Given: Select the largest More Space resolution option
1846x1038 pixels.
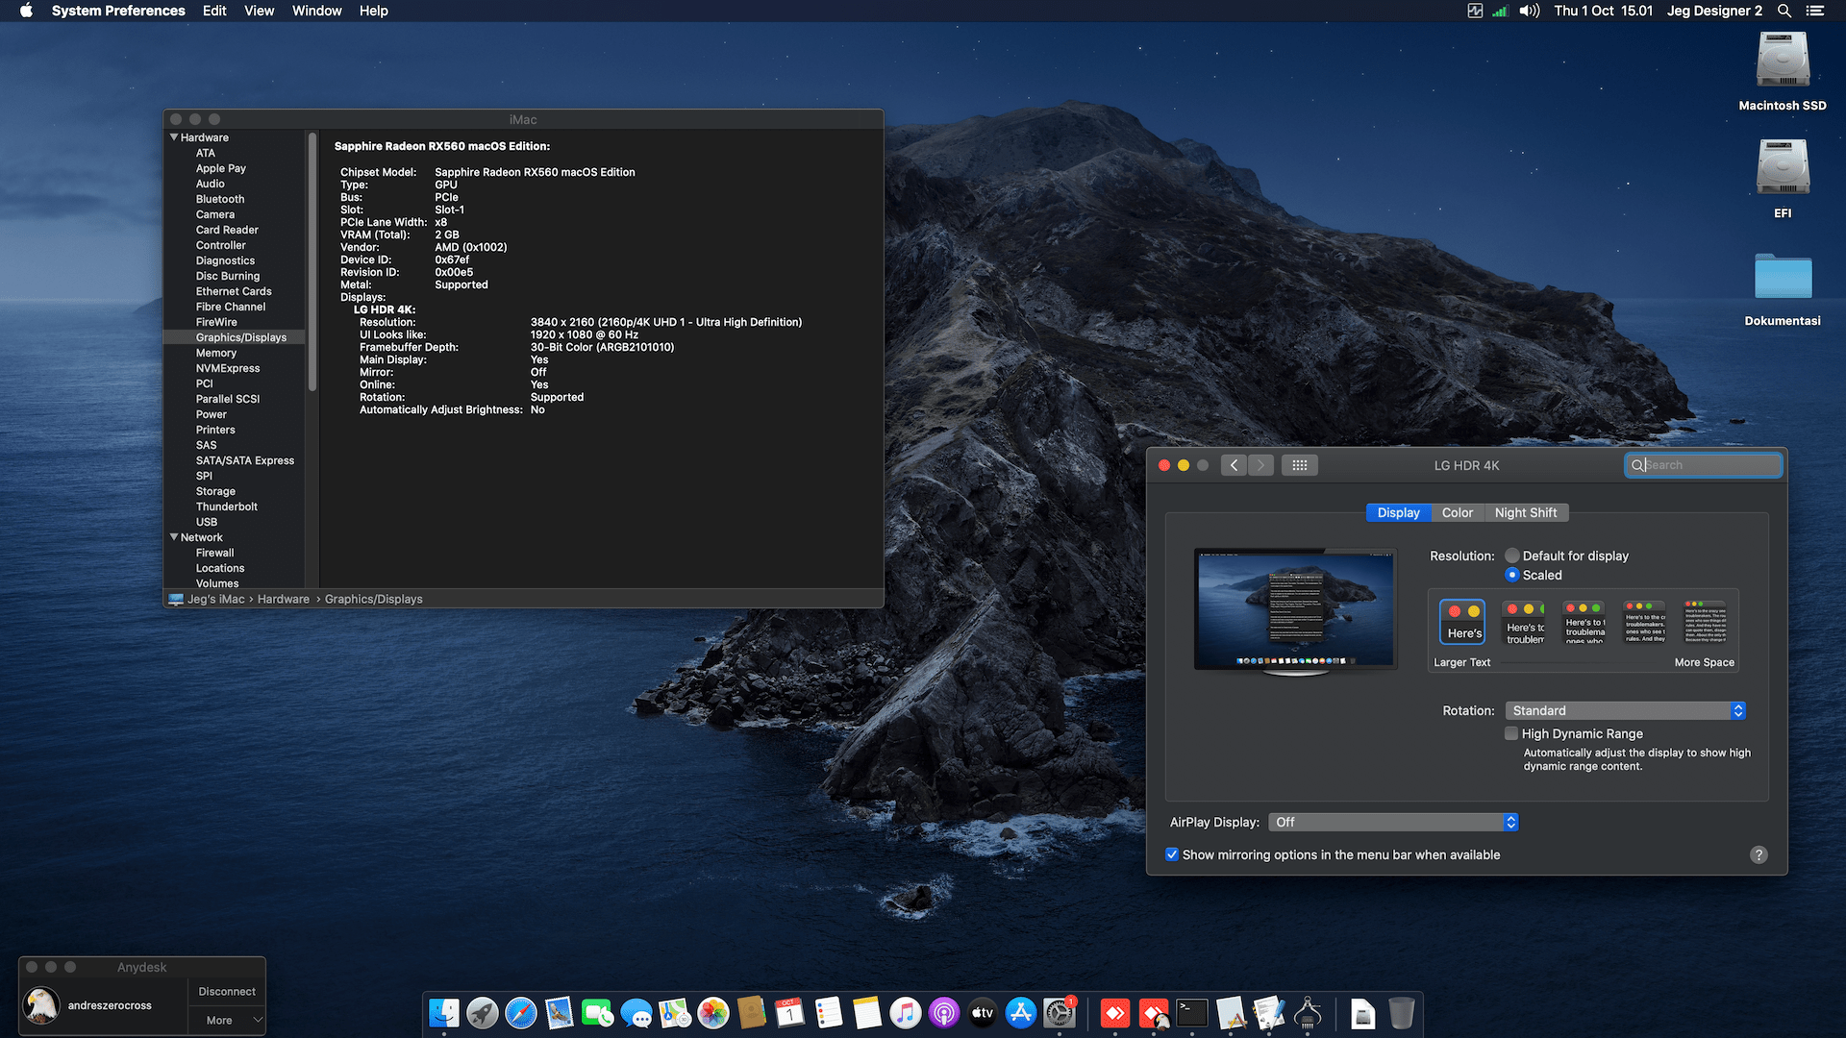Looking at the screenshot, I should [x=1704, y=622].
